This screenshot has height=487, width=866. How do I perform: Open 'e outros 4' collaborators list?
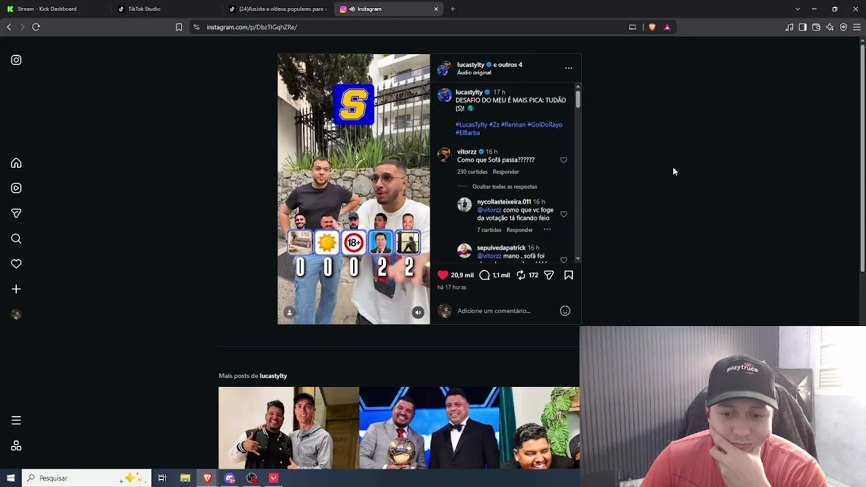point(507,65)
